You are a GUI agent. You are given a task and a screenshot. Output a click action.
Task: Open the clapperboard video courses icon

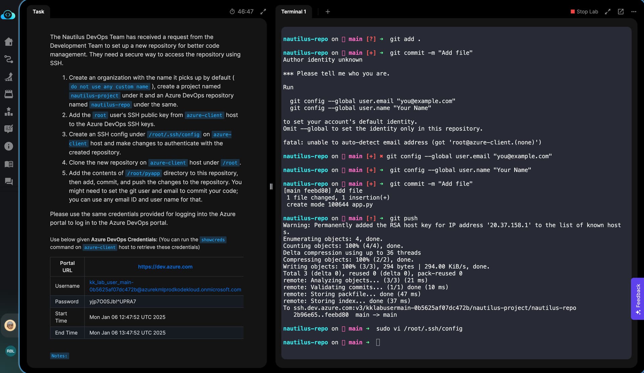pos(9,94)
